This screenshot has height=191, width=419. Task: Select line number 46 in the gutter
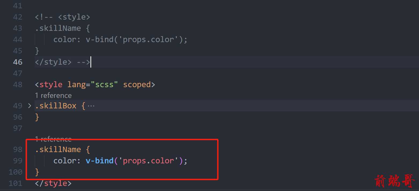[x=18, y=62]
